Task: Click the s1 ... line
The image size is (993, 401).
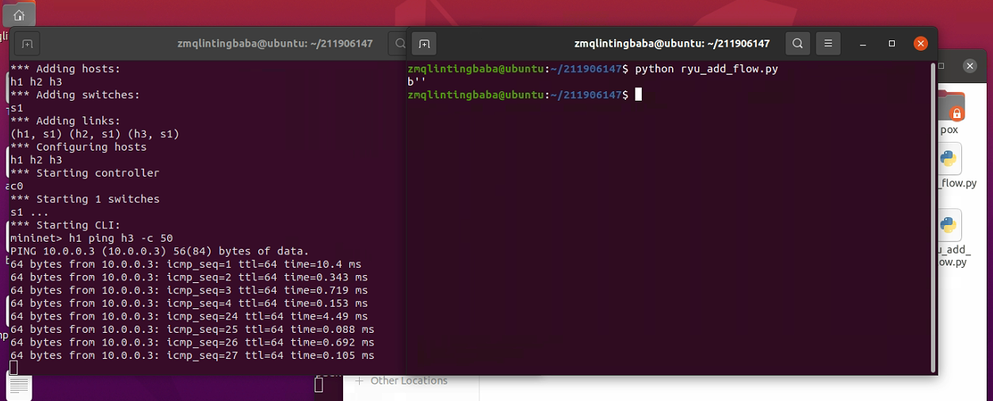Action: pyautogui.click(x=29, y=212)
